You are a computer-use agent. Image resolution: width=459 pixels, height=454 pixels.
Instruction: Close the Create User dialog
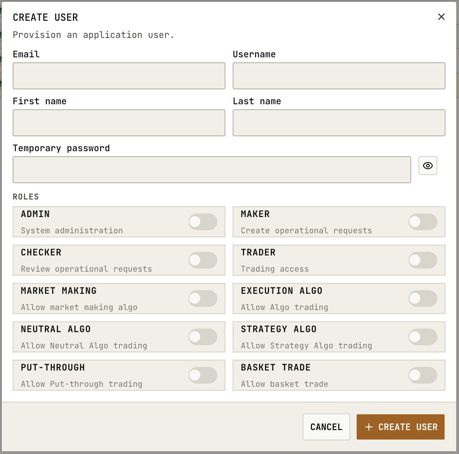click(441, 17)
